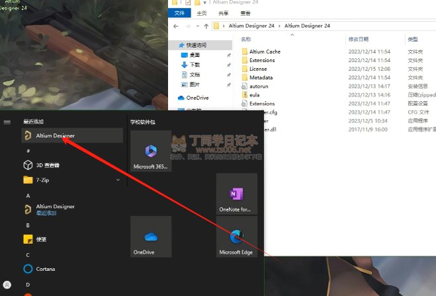The width and height of the screenshot is (436, 296).
Task: Open recent locations dropdown in Explorer
Action: point(198,26)
